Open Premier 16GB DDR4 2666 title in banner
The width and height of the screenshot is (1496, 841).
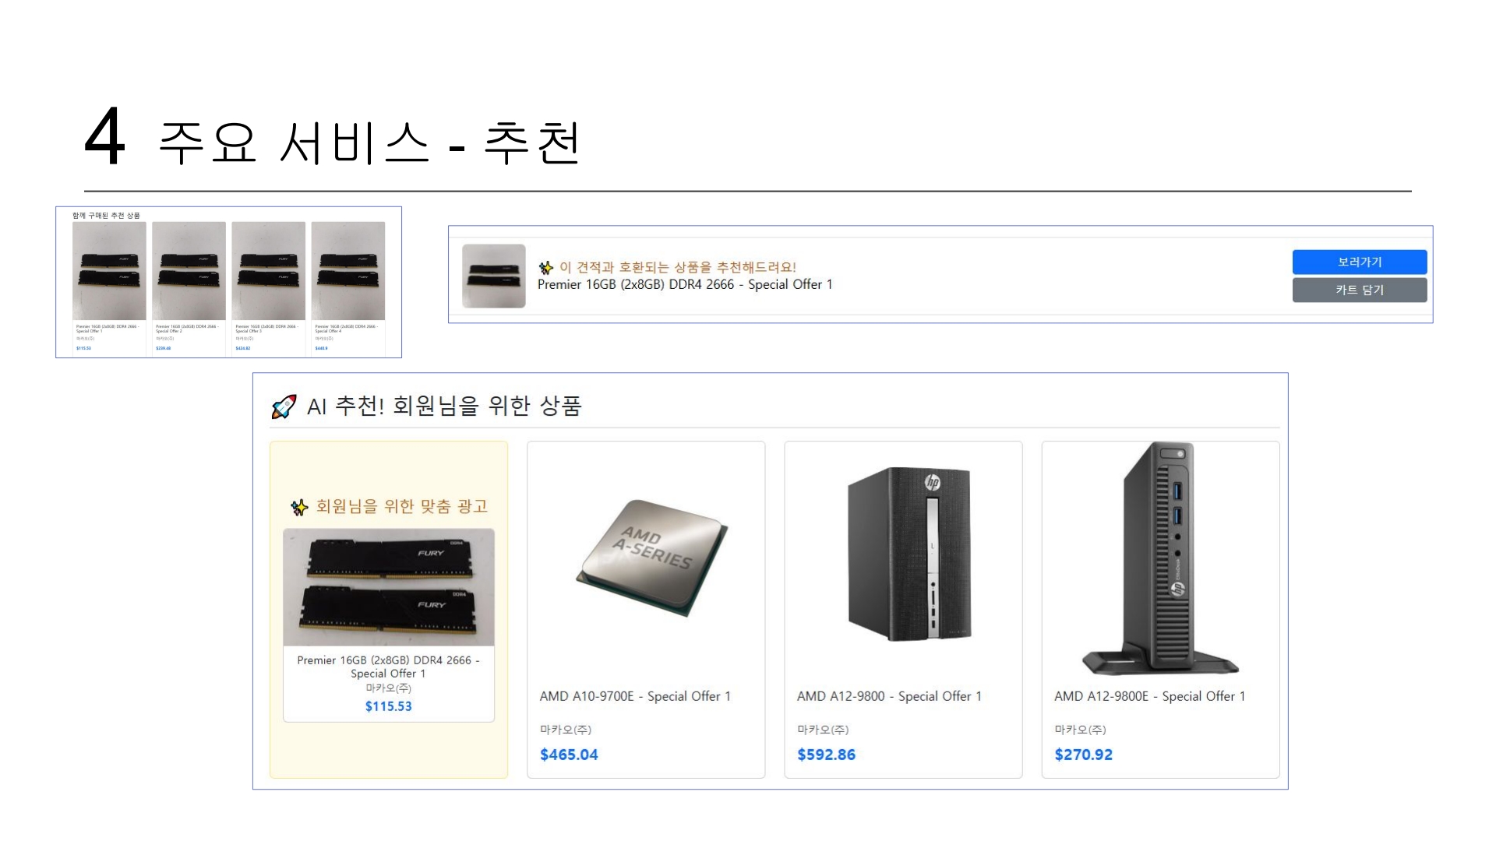pyautogui.click(x=685, y=285)
